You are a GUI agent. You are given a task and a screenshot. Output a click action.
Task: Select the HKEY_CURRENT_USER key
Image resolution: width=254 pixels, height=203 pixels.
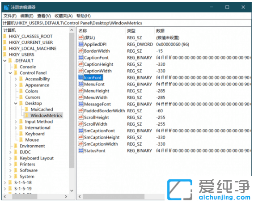[x=31, y=42]
